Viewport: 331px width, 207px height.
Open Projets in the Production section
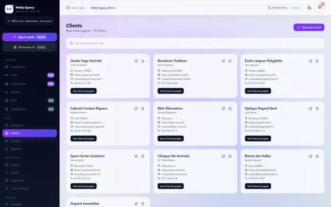click(29, 165)
